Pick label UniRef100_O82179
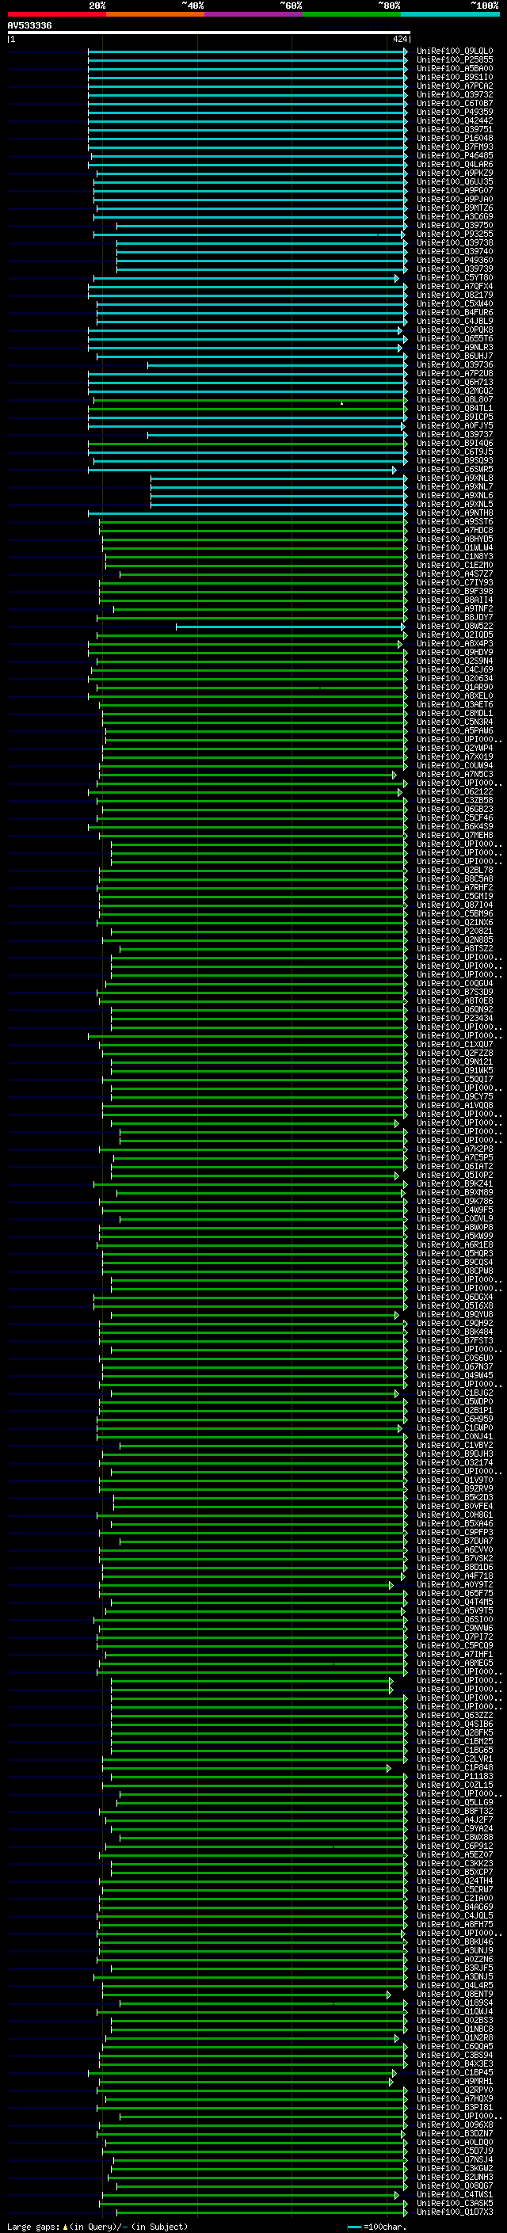The image size is (507, 2233). click(x=454, y=295)
